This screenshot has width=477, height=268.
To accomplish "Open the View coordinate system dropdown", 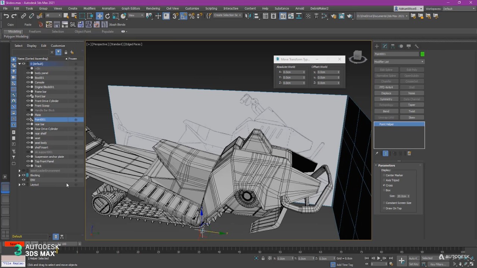I will pos(136,16).
